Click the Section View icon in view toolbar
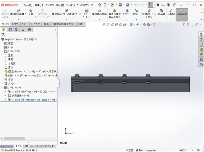The width and height of the screenshot is (204, 152). click(117, 24)
